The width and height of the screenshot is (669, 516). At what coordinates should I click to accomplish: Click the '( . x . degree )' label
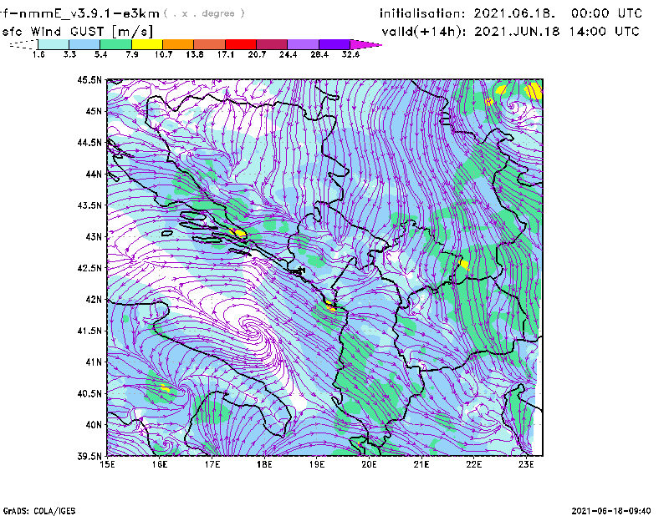pyautogui.click(x=204, y=13)
